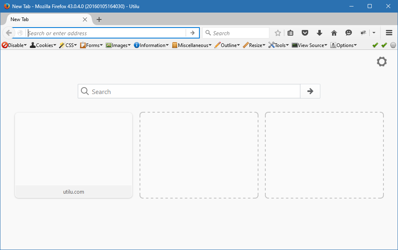Image resolution: width=398 pixels, height=250 pixels.
Task: Open the utilu.com thumbnail tile
Action: click(74, 155)
